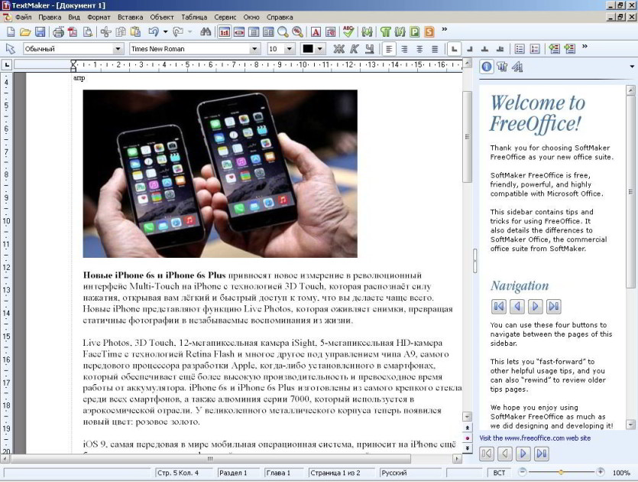Toggle underline (Ч) formatting
638x482 pixels.
[x=370, y=49]
